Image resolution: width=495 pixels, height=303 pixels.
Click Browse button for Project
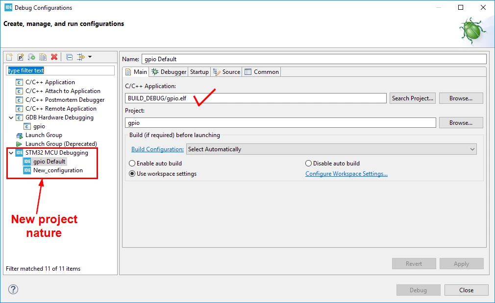coord(461,123)
